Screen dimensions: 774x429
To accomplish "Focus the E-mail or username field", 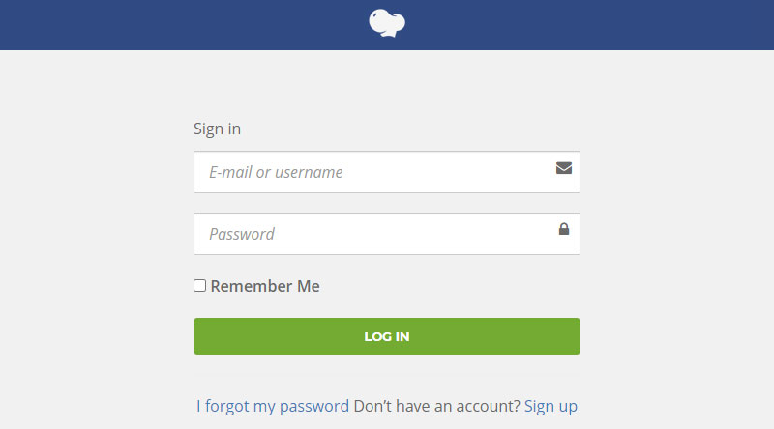I will (387, 172).
